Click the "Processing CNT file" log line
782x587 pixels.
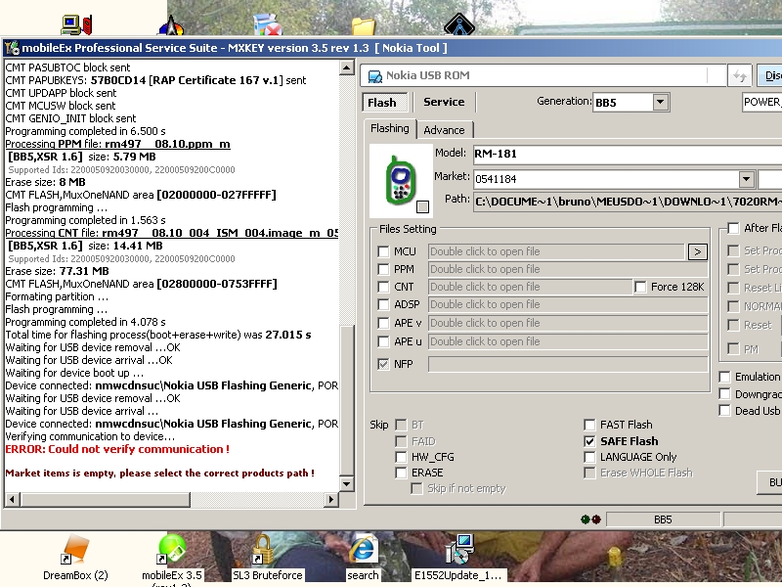point(172,233)
